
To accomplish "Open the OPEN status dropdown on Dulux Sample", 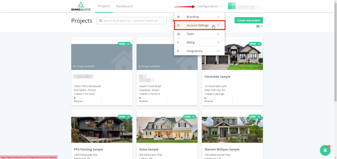I will coord(190,116).
